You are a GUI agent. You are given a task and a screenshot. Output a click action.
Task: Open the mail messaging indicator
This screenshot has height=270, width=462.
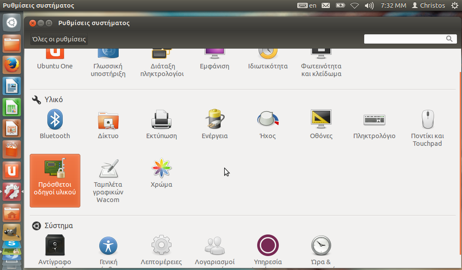[326, 5]
